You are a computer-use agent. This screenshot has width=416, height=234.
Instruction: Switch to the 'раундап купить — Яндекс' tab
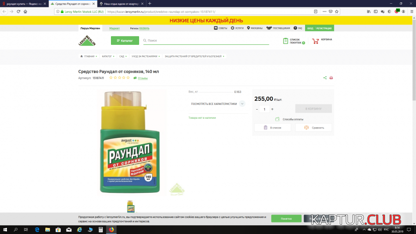click(23, 3)
